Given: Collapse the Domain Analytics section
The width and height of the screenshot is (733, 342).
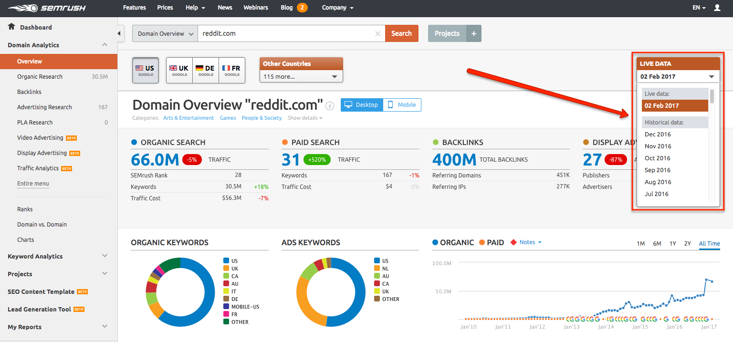Looking at the screenshot, I should pyautogui.click(x=105, y=45).
